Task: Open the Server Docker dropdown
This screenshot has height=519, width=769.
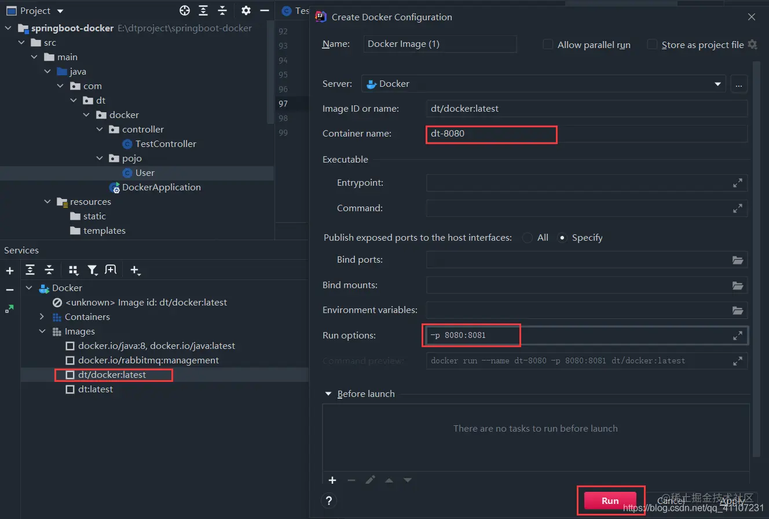Action: (x=718, y=84)
